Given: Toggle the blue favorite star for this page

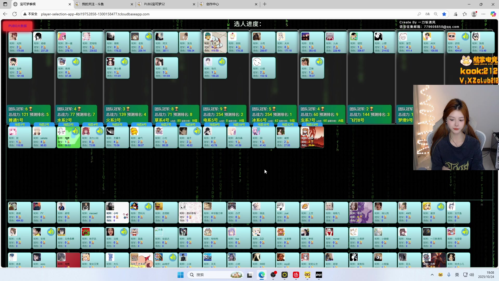Looking at the screenshot, I should point(444,14).
